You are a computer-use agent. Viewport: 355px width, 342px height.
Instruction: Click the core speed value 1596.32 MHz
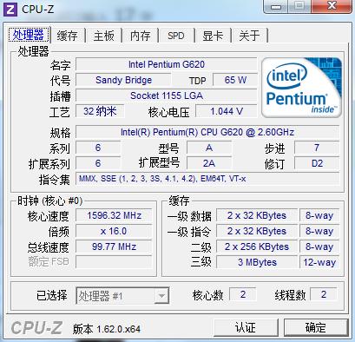(x=114, y=215)
